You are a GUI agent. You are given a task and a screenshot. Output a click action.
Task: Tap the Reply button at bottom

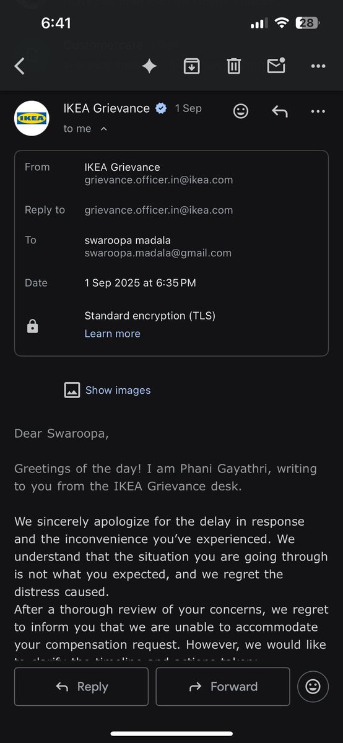pyautogui.click(x=81, y=686)
